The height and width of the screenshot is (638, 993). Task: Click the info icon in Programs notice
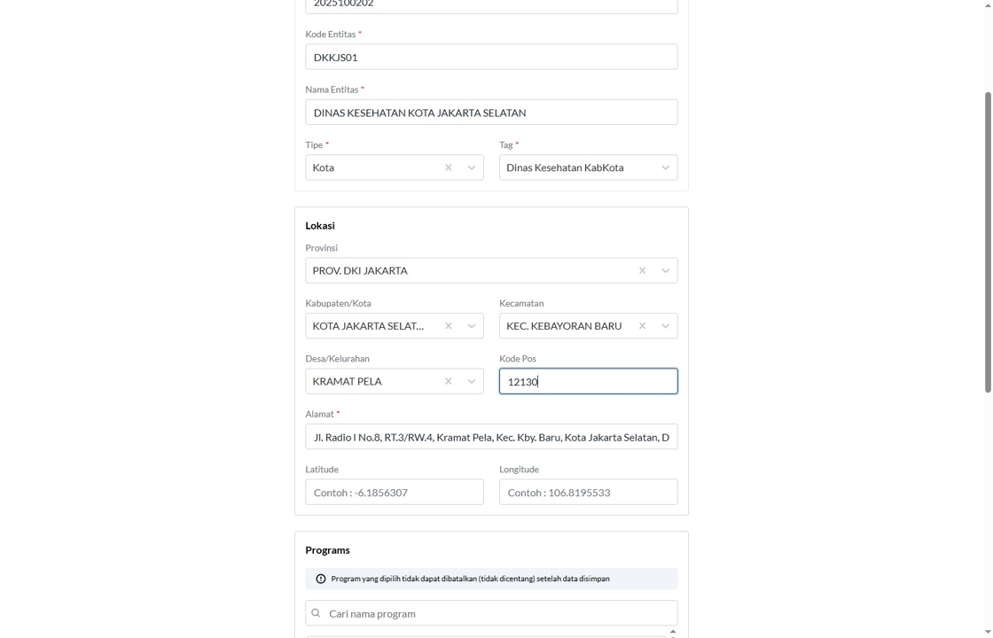[321, 579]
